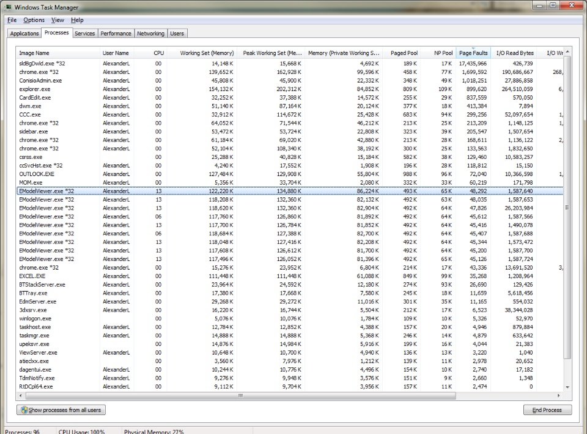Click EModelViewer.exe row with 26,203,984 read bytes
Image resolution: width=587 pixels, height=434 pixels.
coord(290,208)
